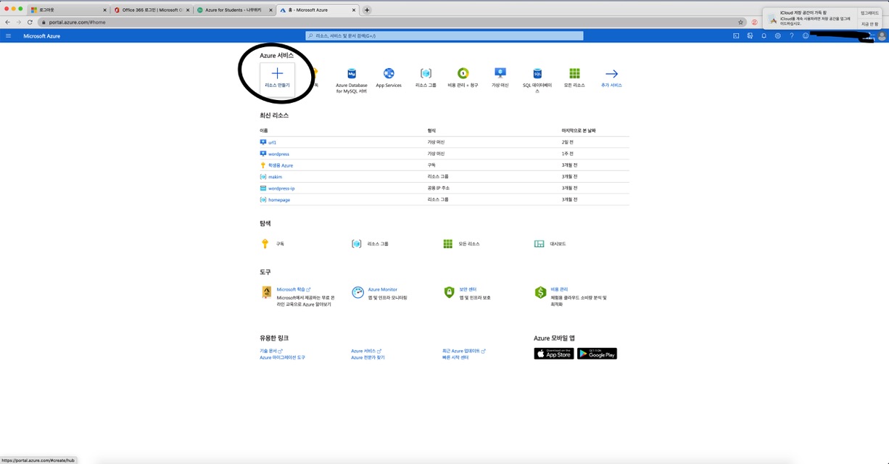Click the 보안 센터 shield icon
Viewport: 889px width, 464px height.
(449, 292)
